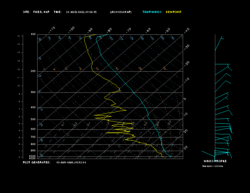The height and width of the screenshot is (193, 250).
Task: Click the 700 pressure level label
Action: point(33,137)
